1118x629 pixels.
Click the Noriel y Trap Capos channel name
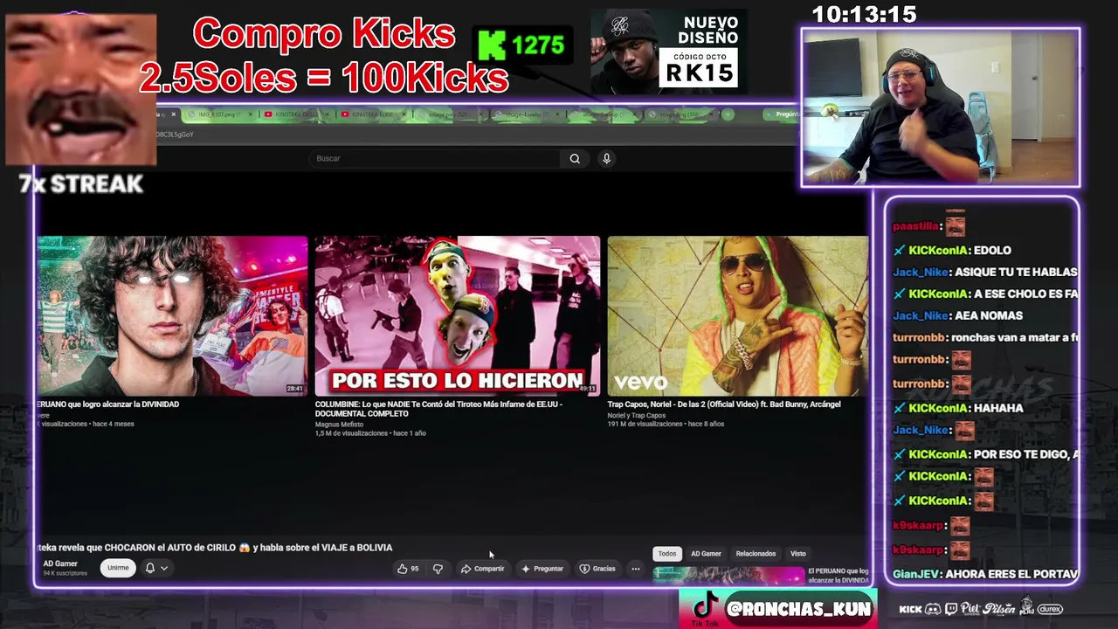click(x=637, y=415)
